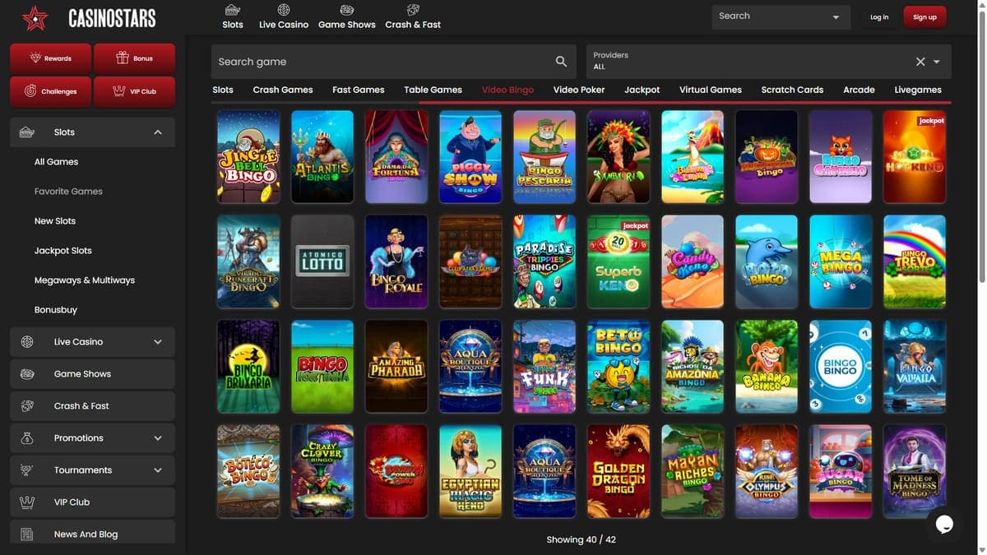Image resolution: width=987 pixels, height=555 pixels.
Task: Open Megaways & Multiways in sidebar
Action: click(x=85, y=280)
